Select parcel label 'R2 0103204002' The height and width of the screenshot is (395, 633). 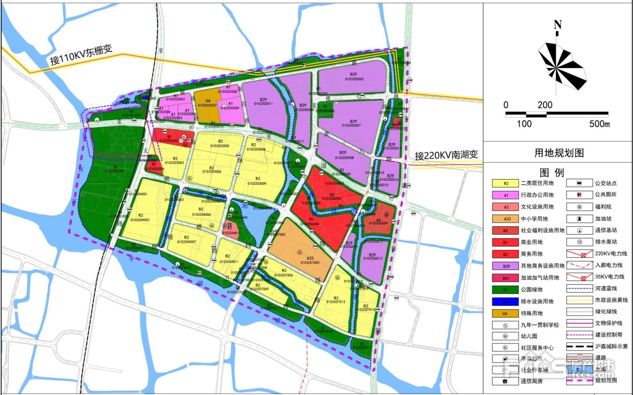(140, 217)
